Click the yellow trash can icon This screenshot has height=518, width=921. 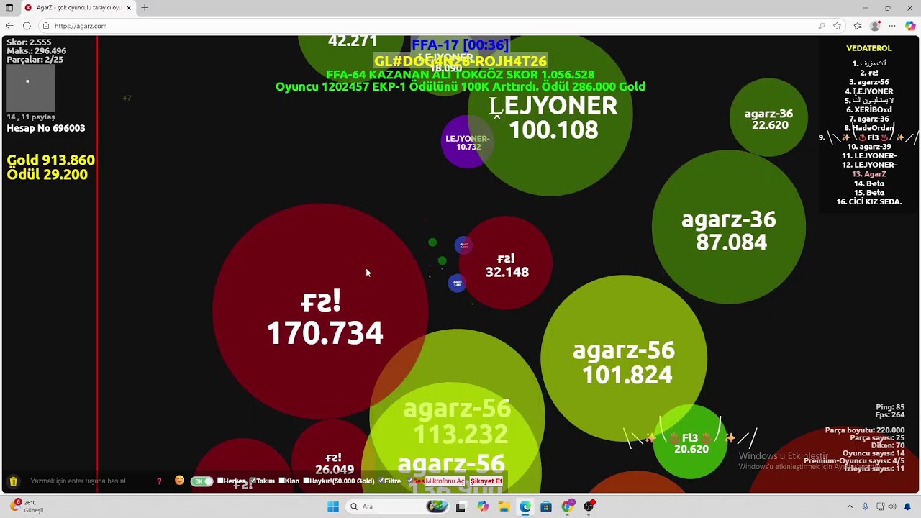click(13, 481)
